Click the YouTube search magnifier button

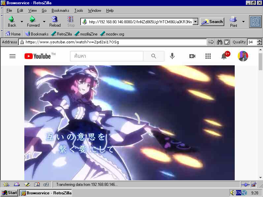pos(154,56)
